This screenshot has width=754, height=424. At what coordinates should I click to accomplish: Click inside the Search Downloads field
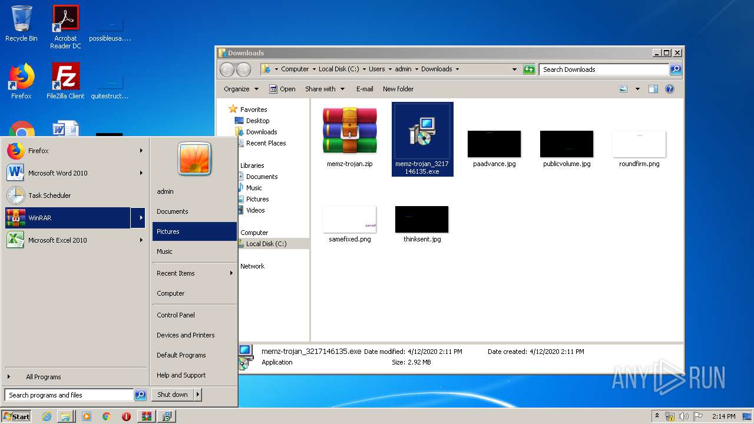(605, 69)
